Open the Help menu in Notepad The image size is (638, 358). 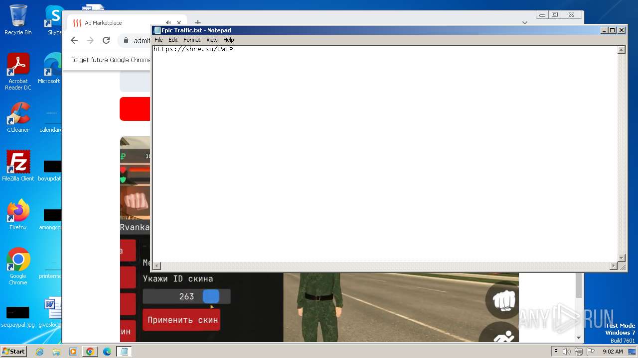(228, 40)
